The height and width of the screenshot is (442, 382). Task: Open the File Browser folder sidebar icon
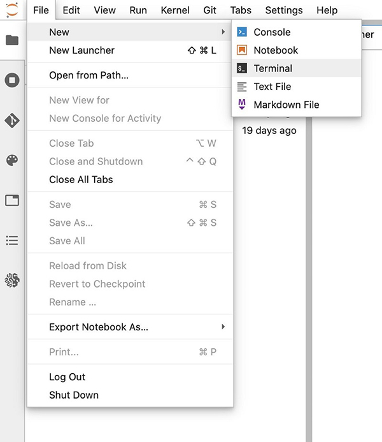coord(12,40)
